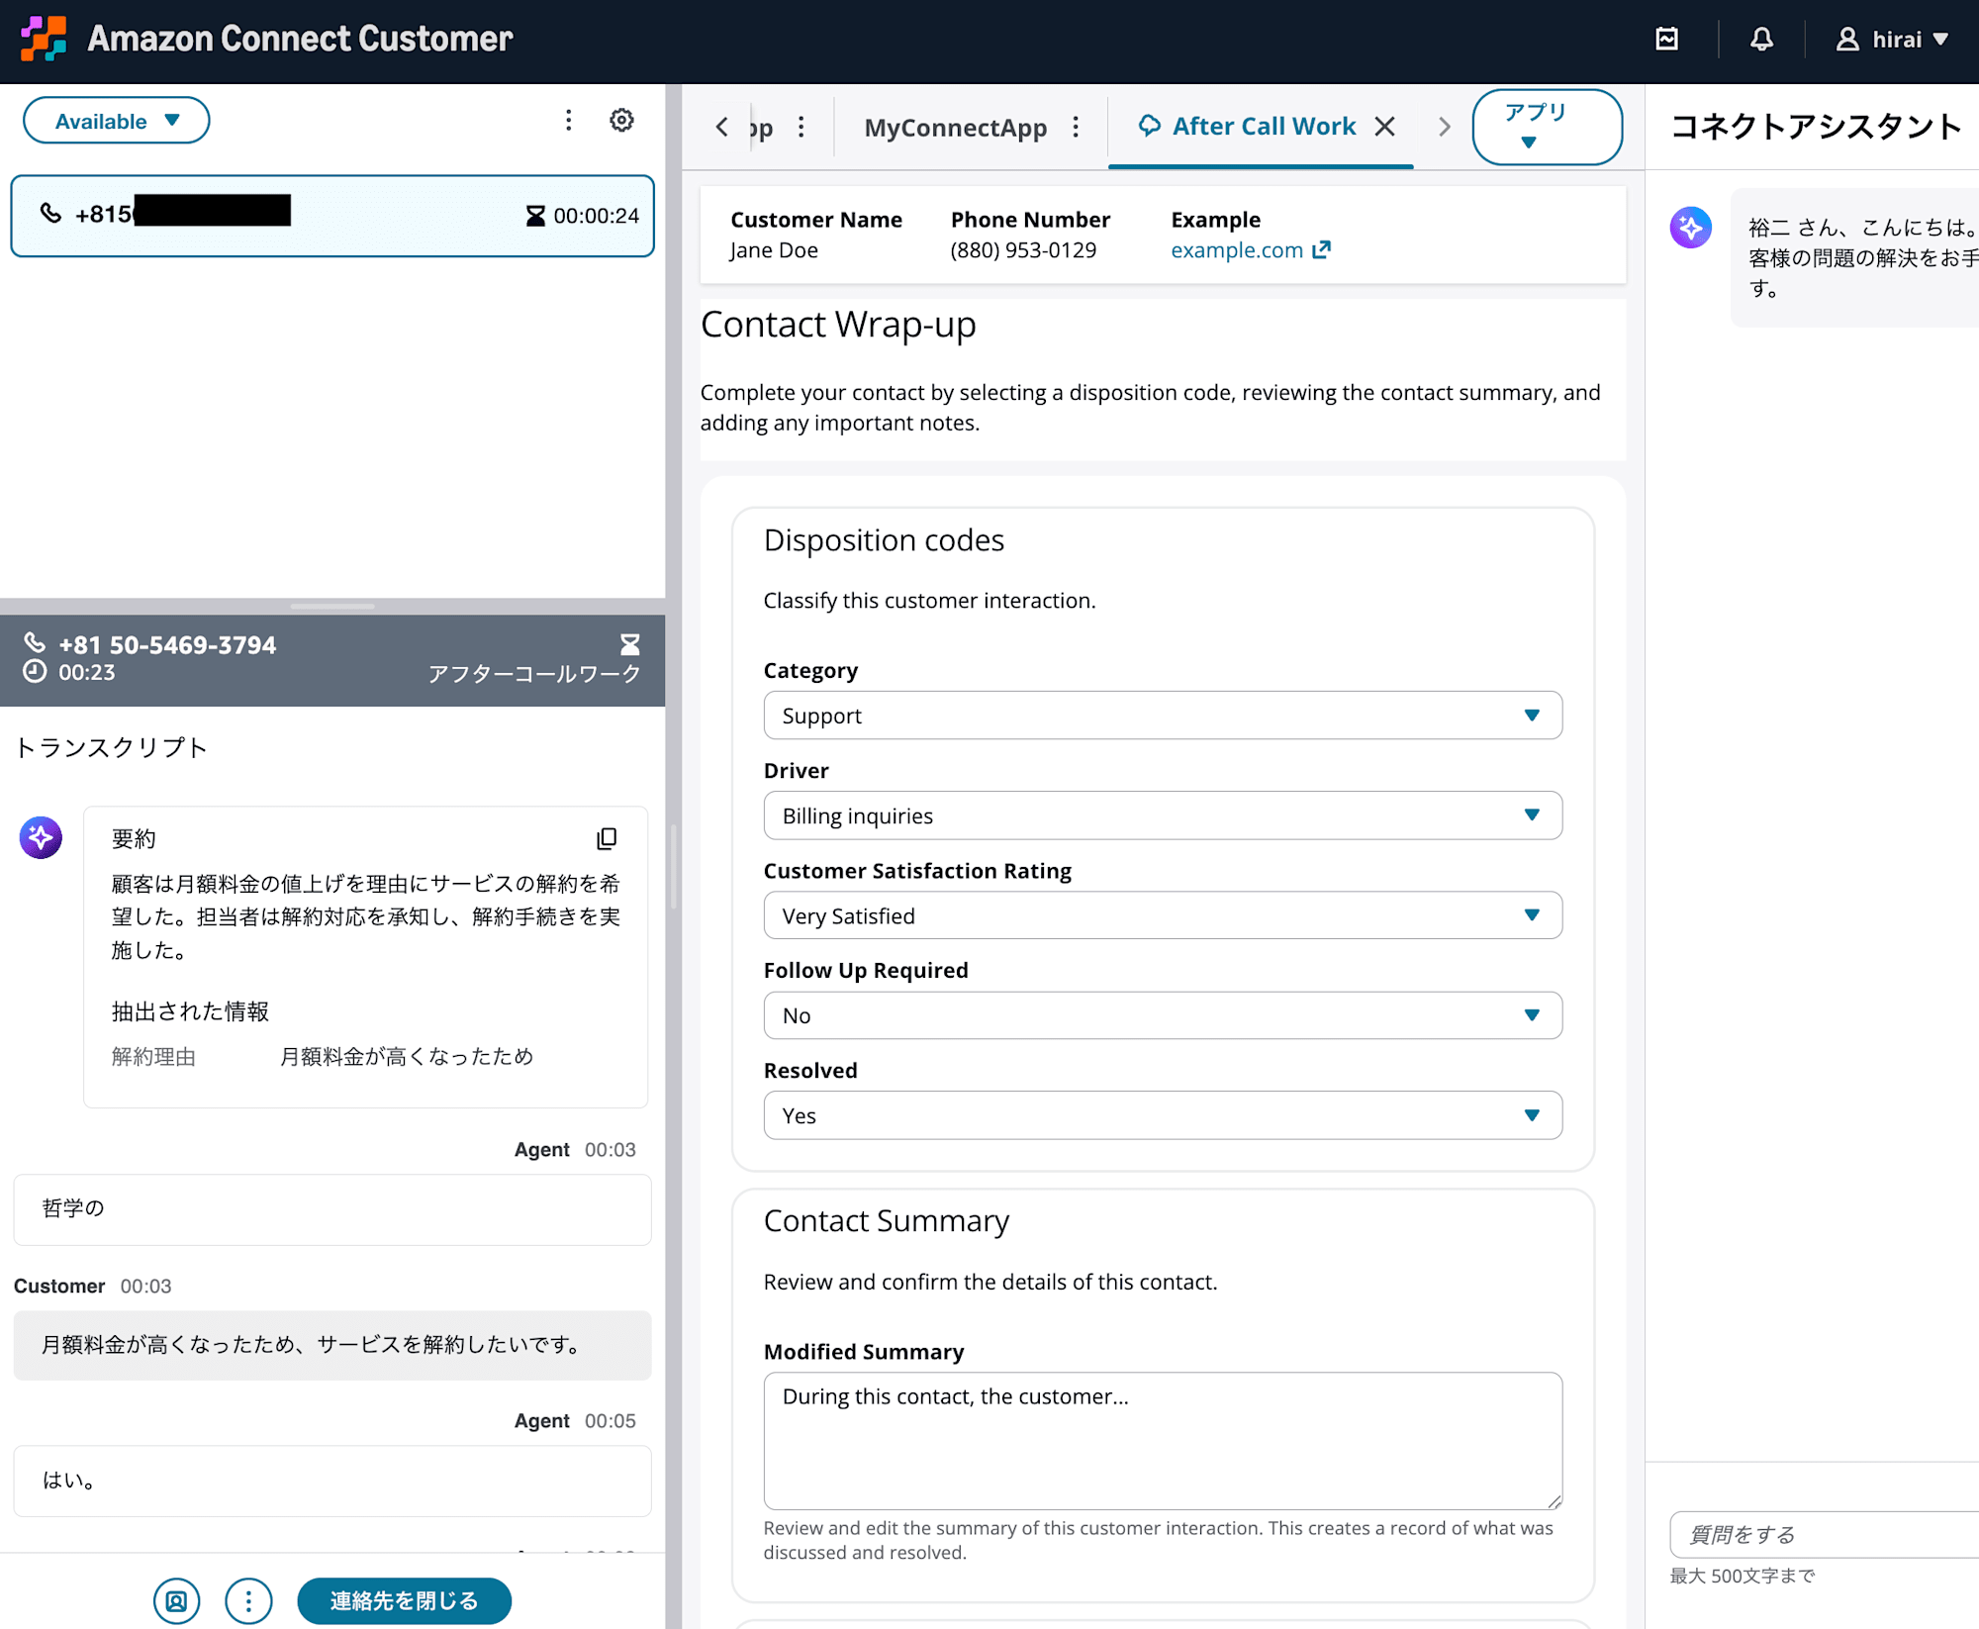Click the Contact Summary heading
Screen dimensions: 1979x1629
click(x=887, y=1221)
